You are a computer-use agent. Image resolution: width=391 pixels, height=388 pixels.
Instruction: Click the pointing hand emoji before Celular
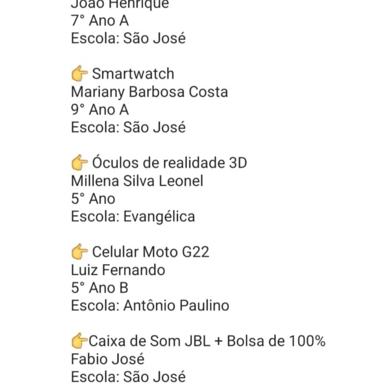pos(80,251)
